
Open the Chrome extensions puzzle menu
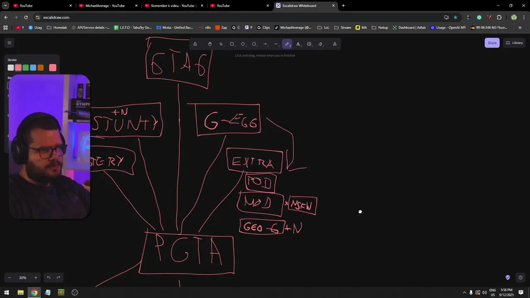499,17
